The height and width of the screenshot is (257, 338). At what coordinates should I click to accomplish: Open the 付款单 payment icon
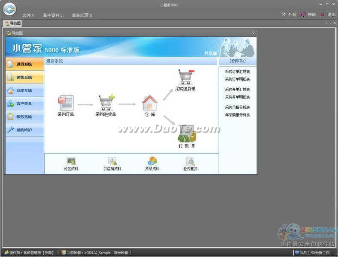click(187, 134)
